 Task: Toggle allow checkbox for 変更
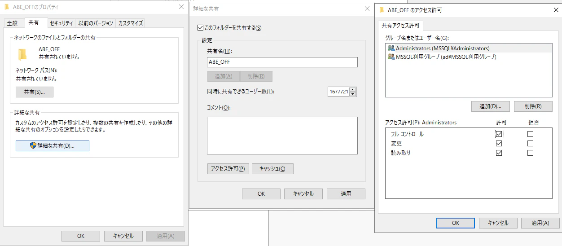pyautogui.click(x=499, y=144)
